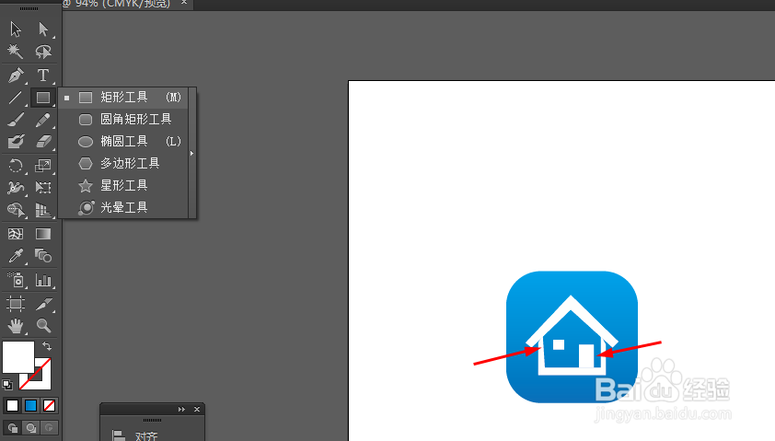This screenshot has height=441, width=775.
Task: Select the Direct Selection tool
Action: tap(43, 29)
